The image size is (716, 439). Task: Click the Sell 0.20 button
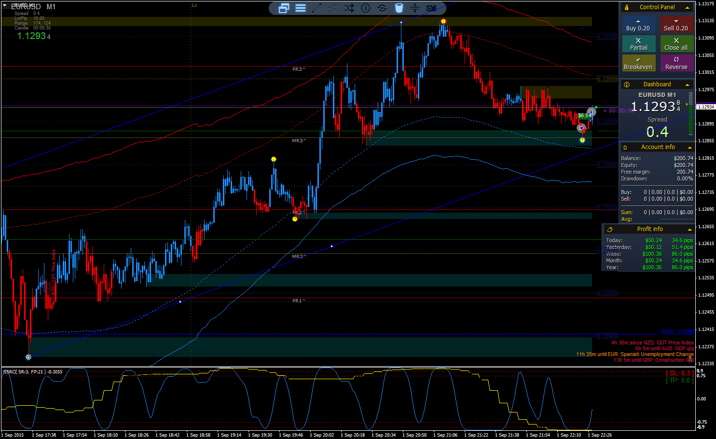676,25
